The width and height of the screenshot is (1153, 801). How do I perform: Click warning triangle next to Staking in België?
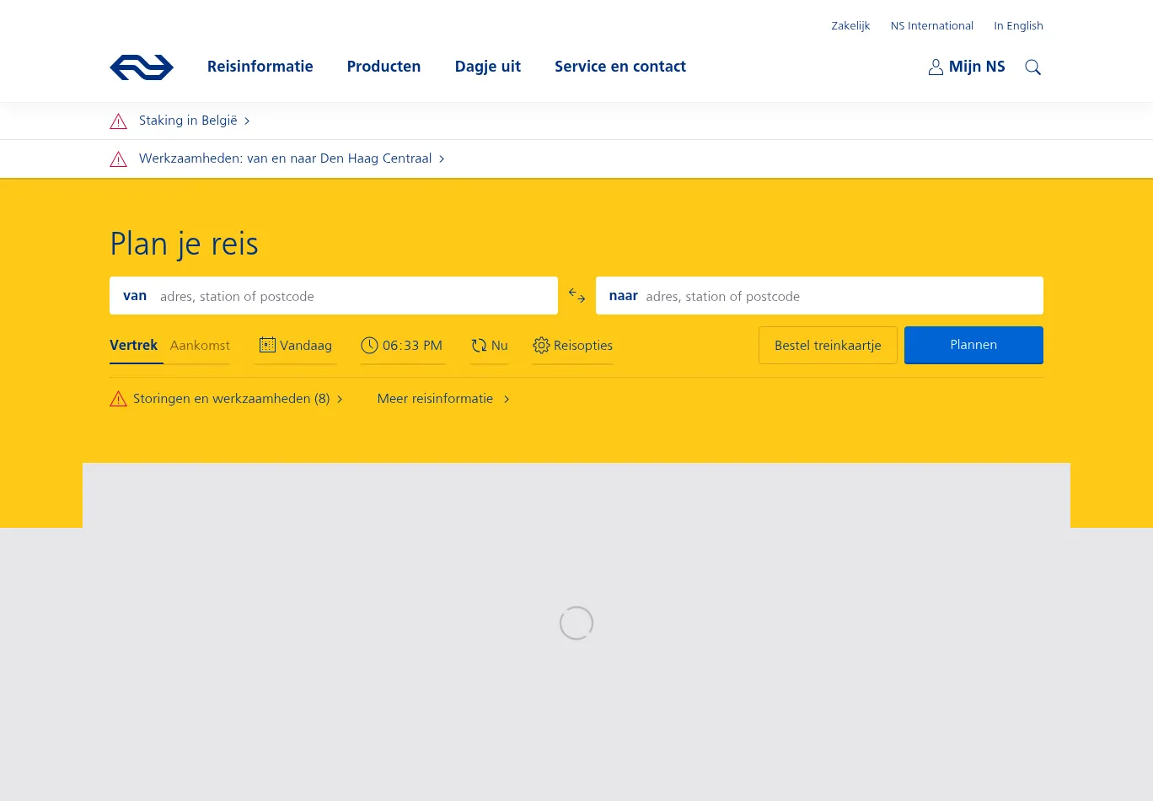119,121
